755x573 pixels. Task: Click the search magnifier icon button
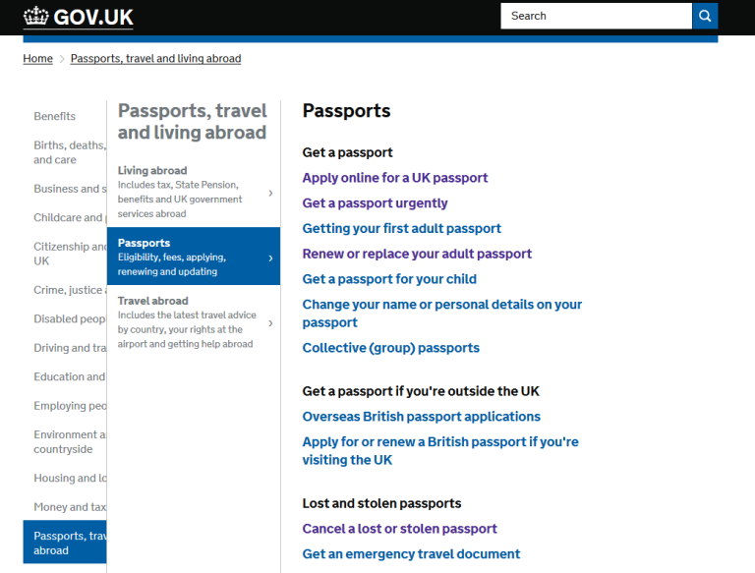click(705, 16)
